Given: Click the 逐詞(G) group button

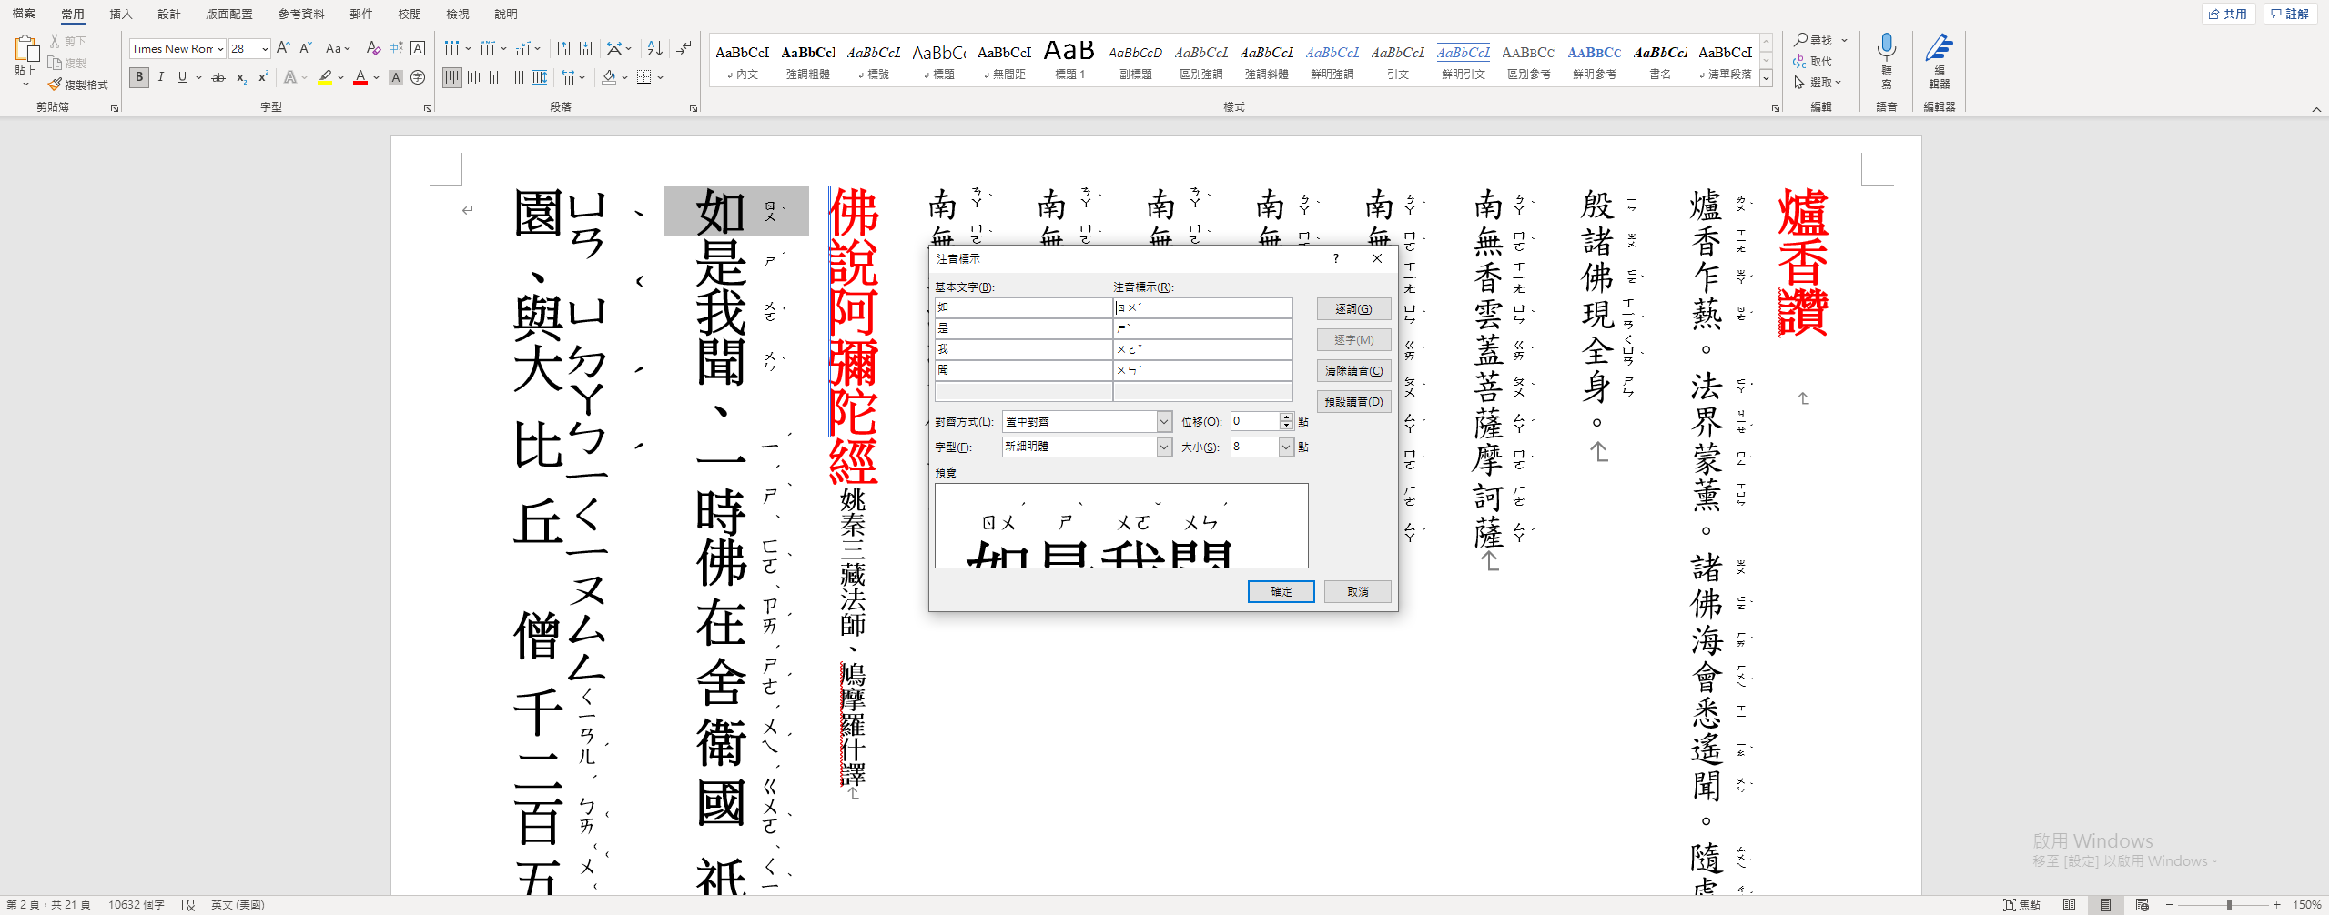Looking at the screenshot, I should (1353, 309).
